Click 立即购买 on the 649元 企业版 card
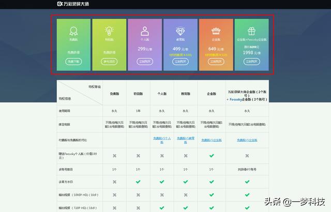Screen dimensions: 331x212 coord(216,62)
